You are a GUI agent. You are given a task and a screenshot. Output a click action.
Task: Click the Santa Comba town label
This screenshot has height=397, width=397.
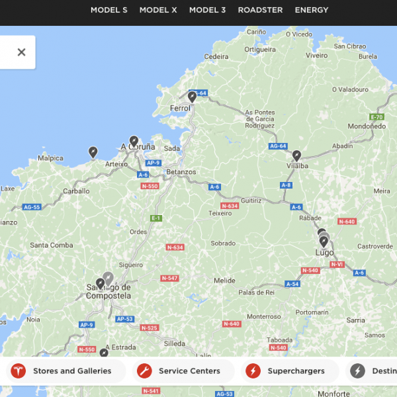click(52, 245)
